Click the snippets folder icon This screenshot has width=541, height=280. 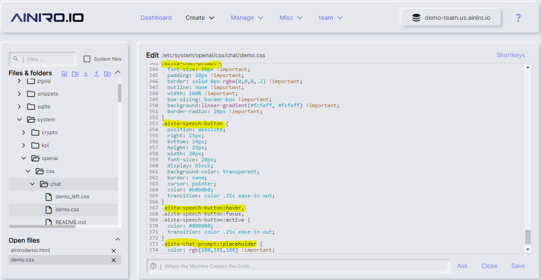click(x=31, y=93)
